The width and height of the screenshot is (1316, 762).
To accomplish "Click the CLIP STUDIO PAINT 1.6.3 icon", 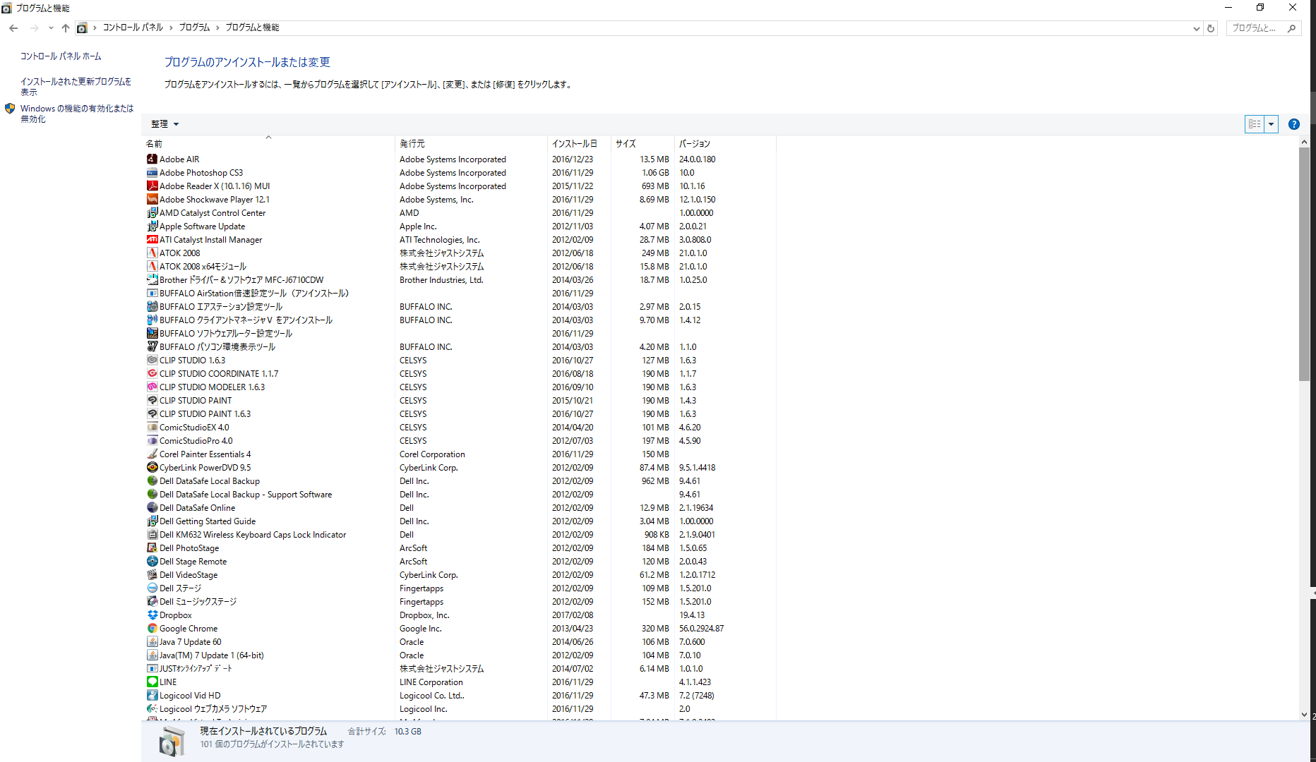I will click(152, 414).
